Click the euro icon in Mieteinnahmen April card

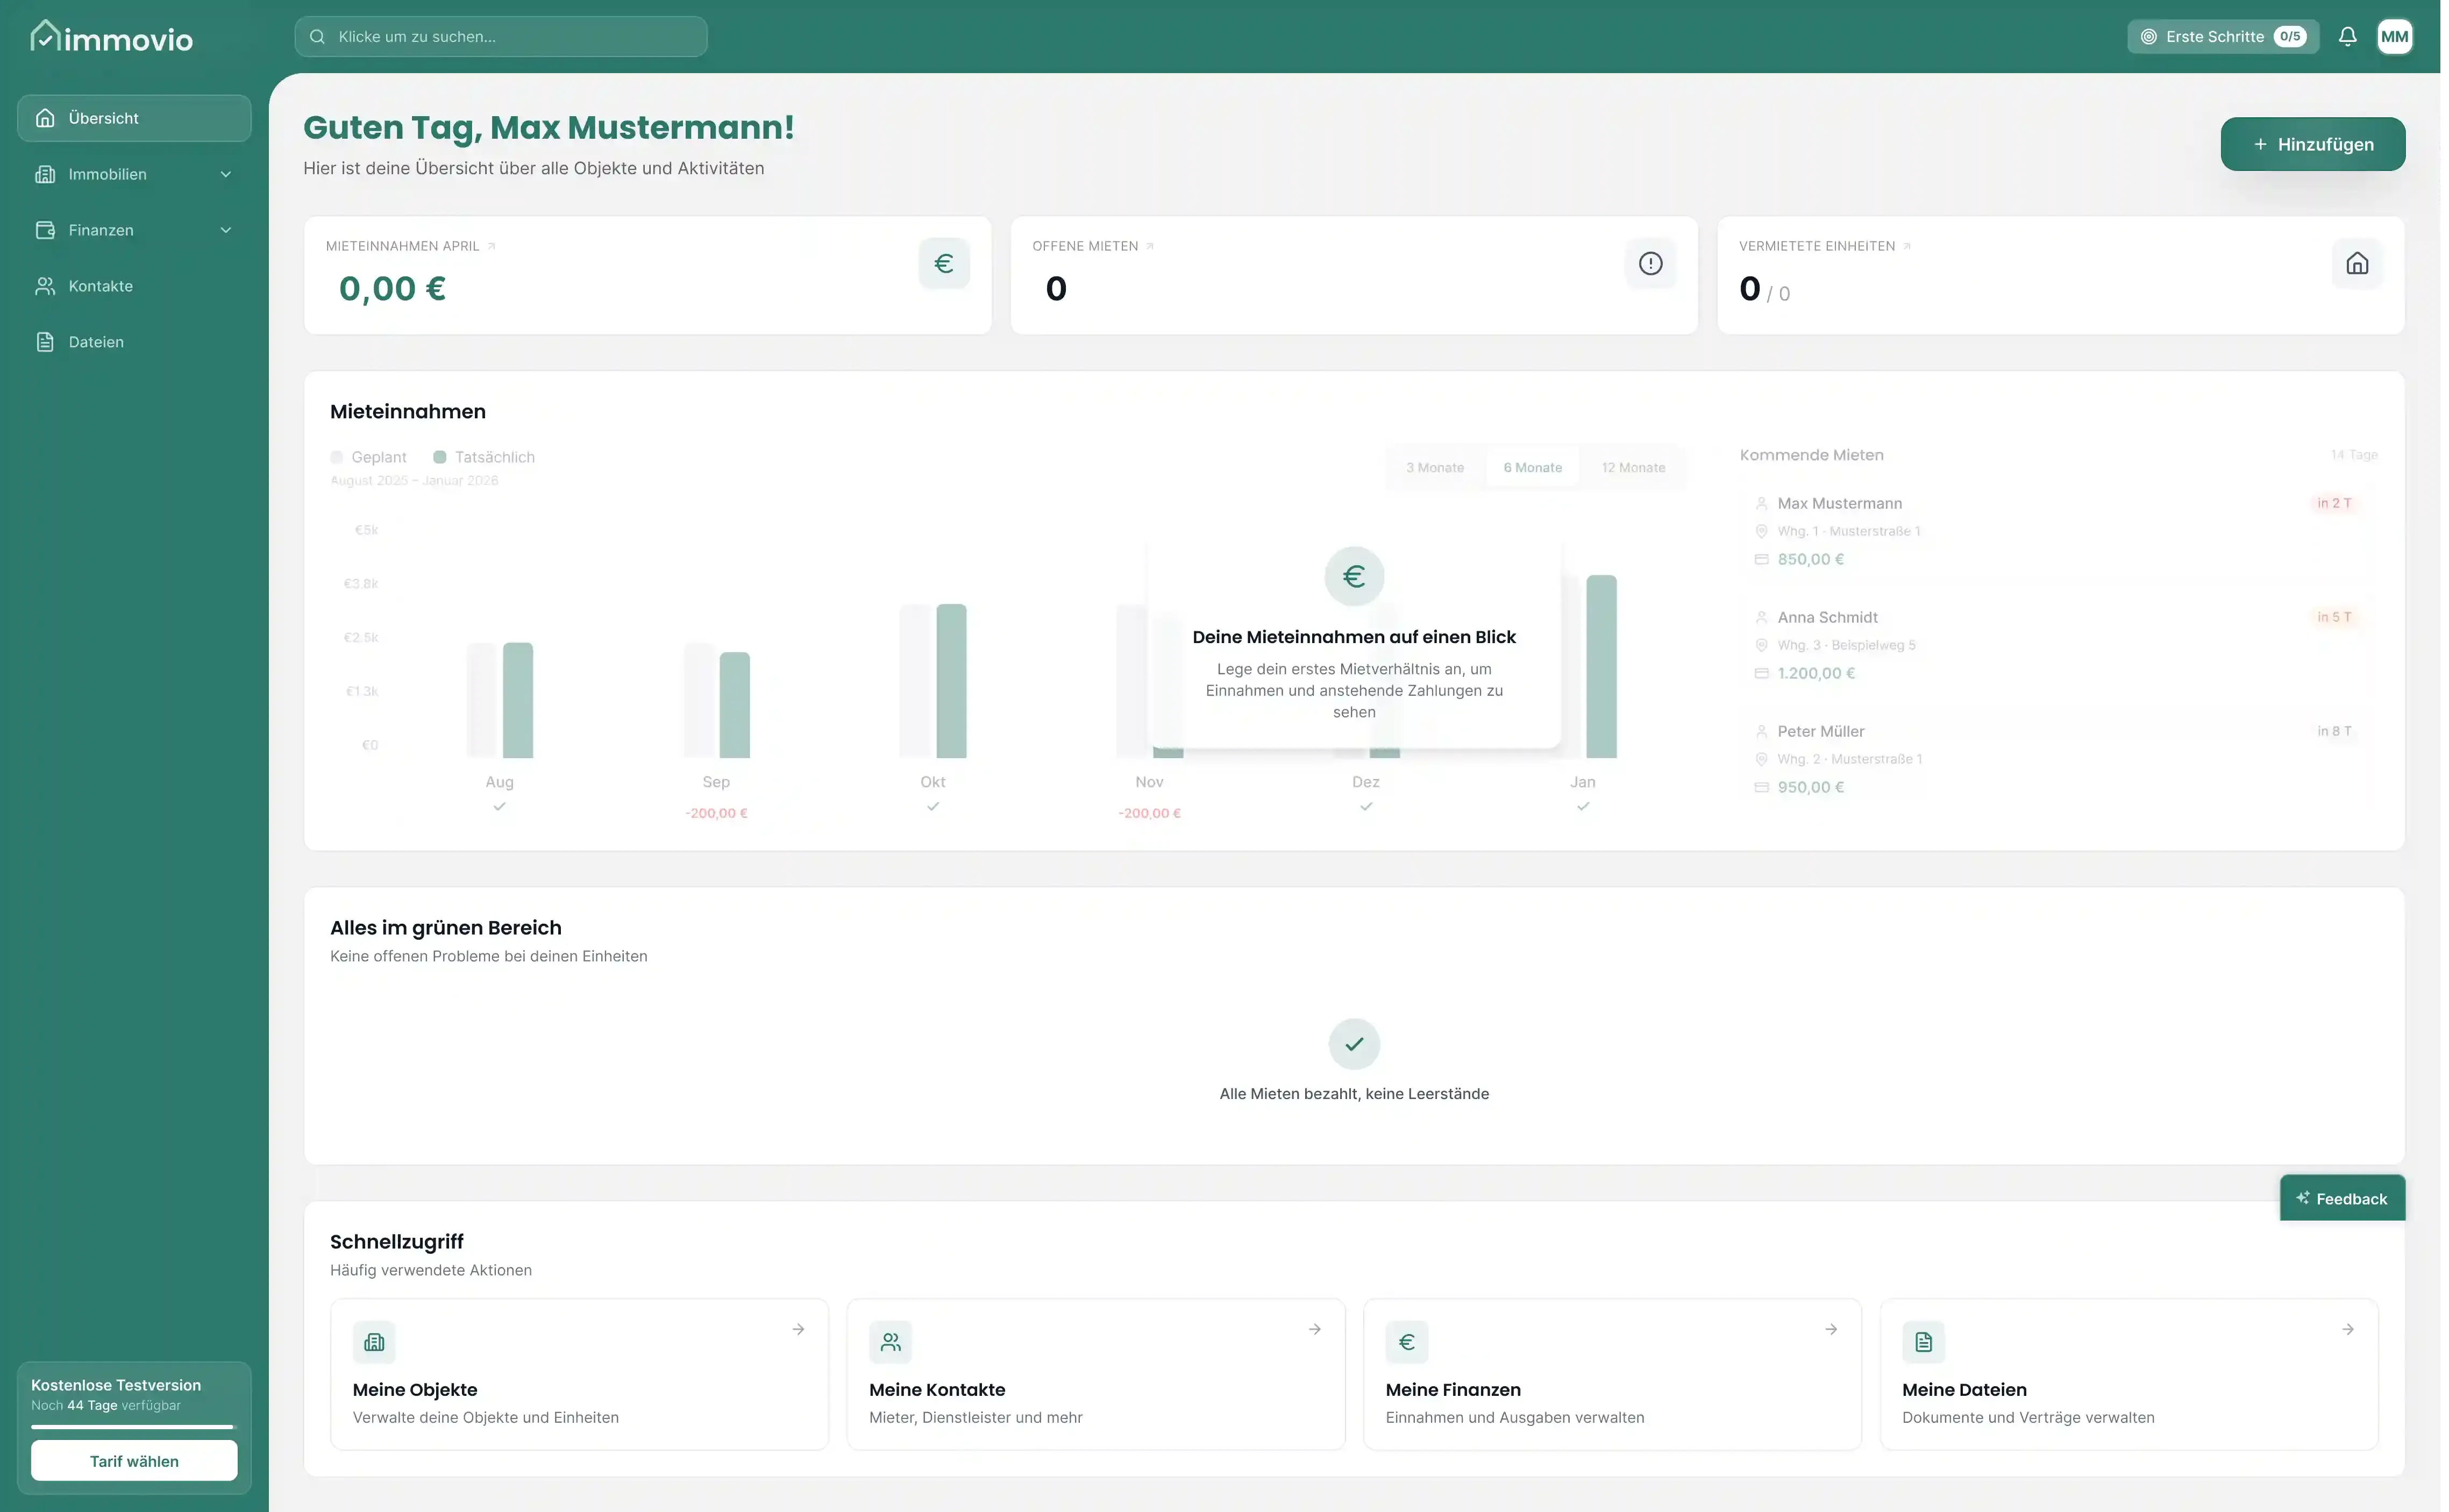coord(943,263)
